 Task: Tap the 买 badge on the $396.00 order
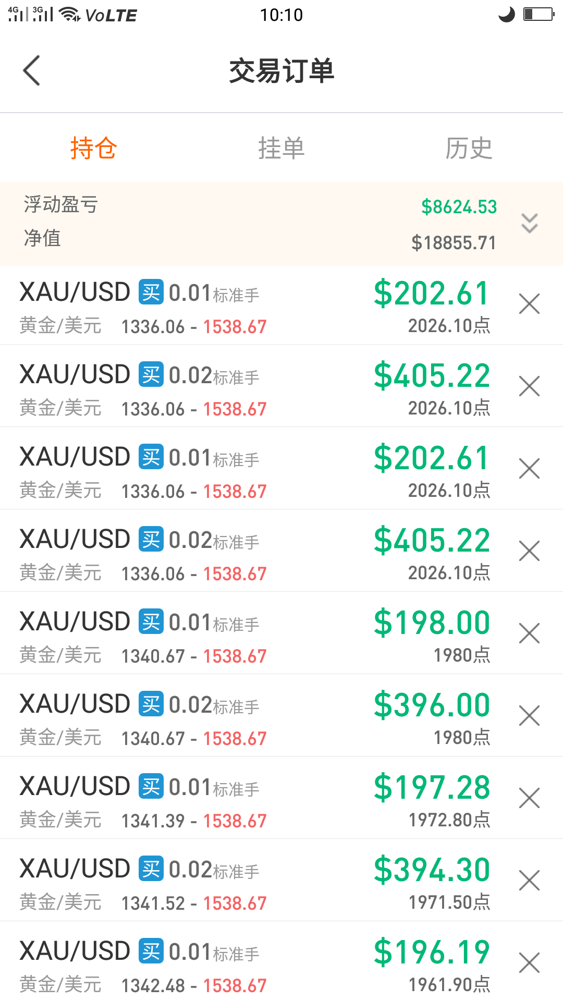pos(151,704)
